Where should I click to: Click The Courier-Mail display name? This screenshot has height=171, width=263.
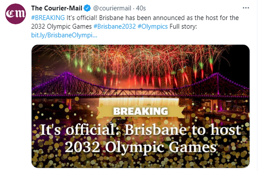pyautogui.click(x=57, y=8)
